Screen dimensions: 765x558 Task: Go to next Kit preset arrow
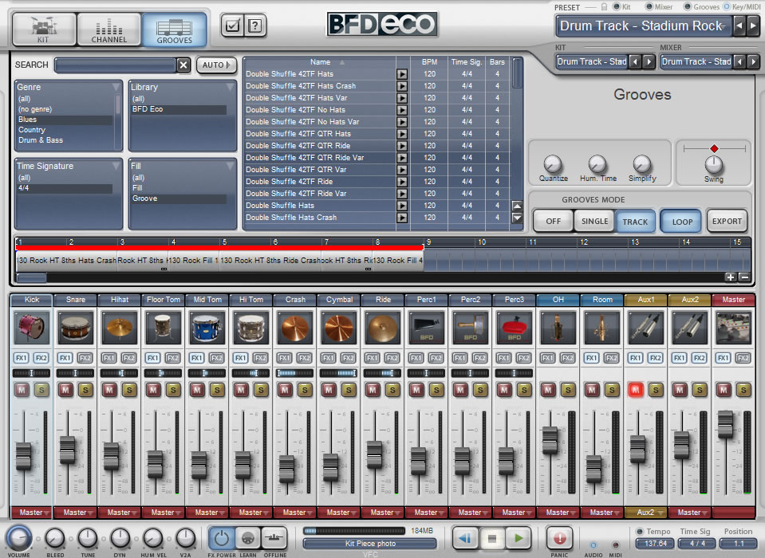tap(649, 62)
